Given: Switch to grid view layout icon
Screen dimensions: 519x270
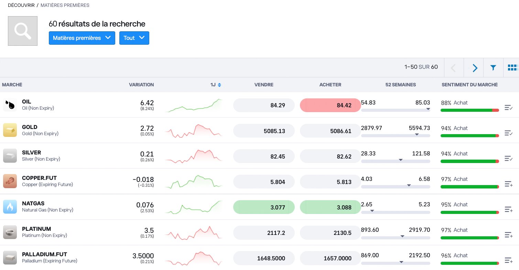Looking at the screenshot, I should click(512, 68).
